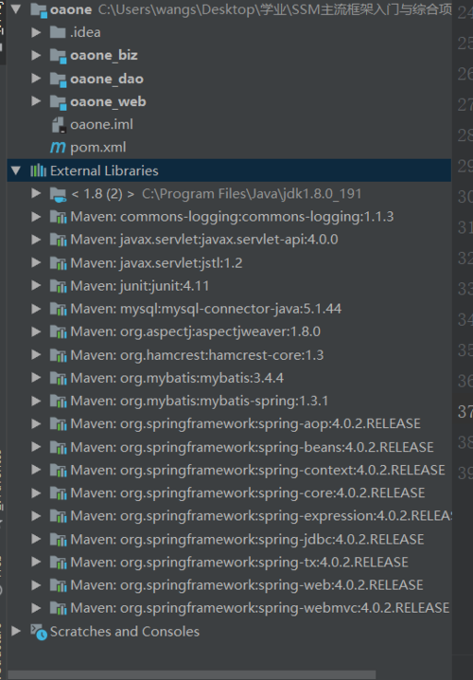Click the spring-context library icon
Viewport: 473px width, 680px height.
pos(58,470)
